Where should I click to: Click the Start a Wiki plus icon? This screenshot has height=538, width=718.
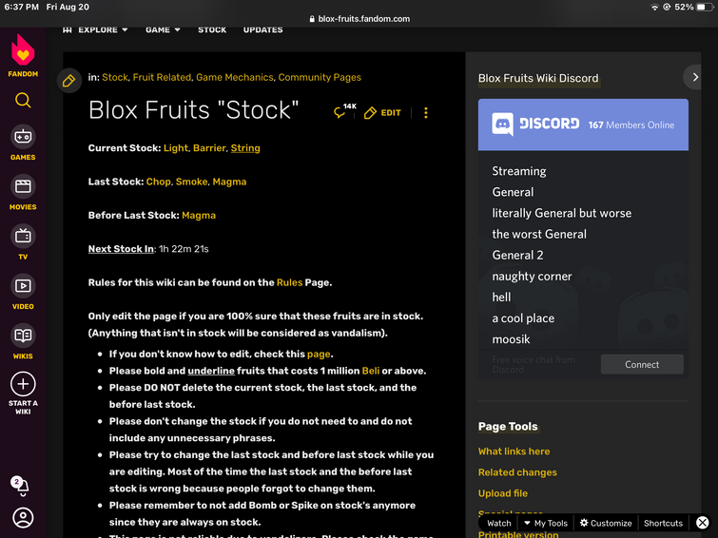(23, 384)
